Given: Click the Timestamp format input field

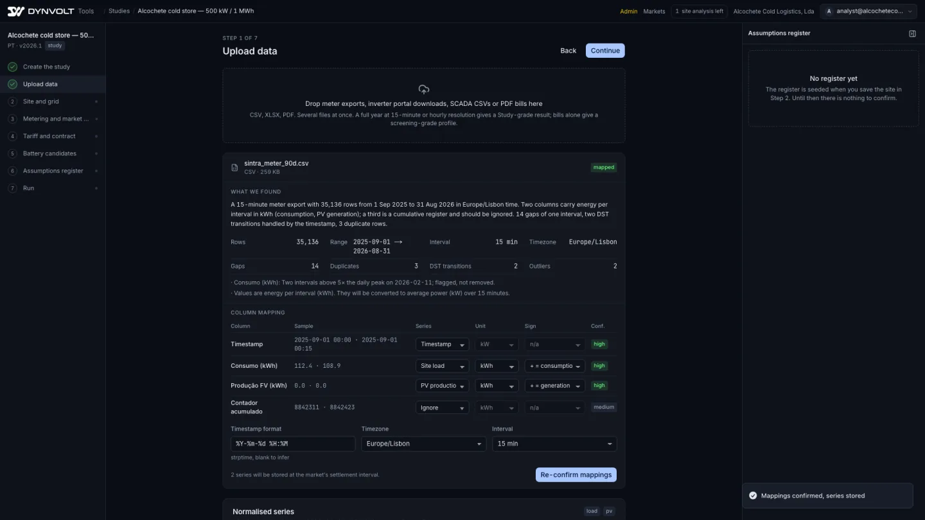Looking at the screenshot, I should click(293, 444).
